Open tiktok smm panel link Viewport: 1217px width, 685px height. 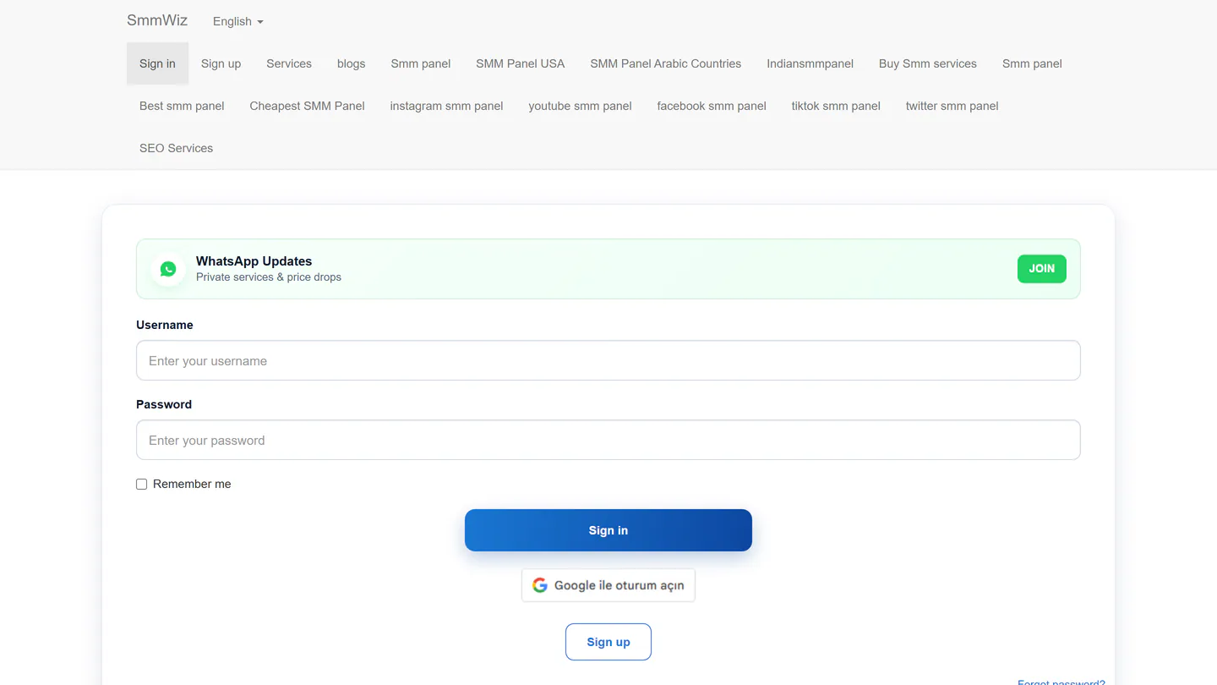pyautogui.click(x=836, y=106)
